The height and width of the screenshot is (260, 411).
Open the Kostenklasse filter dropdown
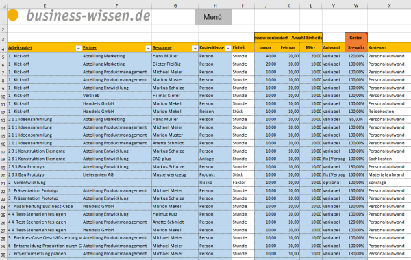click(x=228, y=49)
